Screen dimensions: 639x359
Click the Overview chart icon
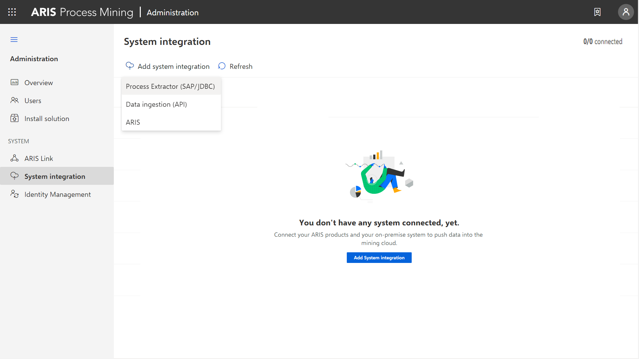coord(14,82)
